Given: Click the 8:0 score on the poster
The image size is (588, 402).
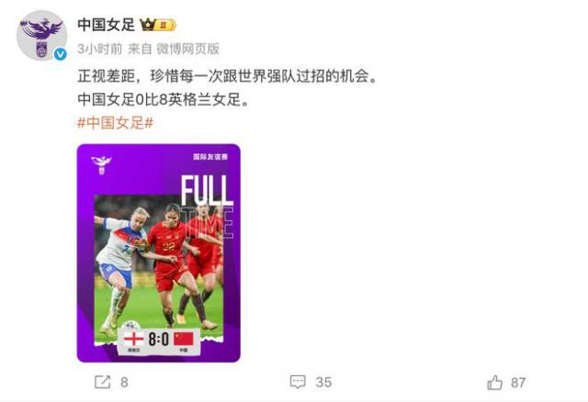Looking at the screenshot, I should click(159, 339).
